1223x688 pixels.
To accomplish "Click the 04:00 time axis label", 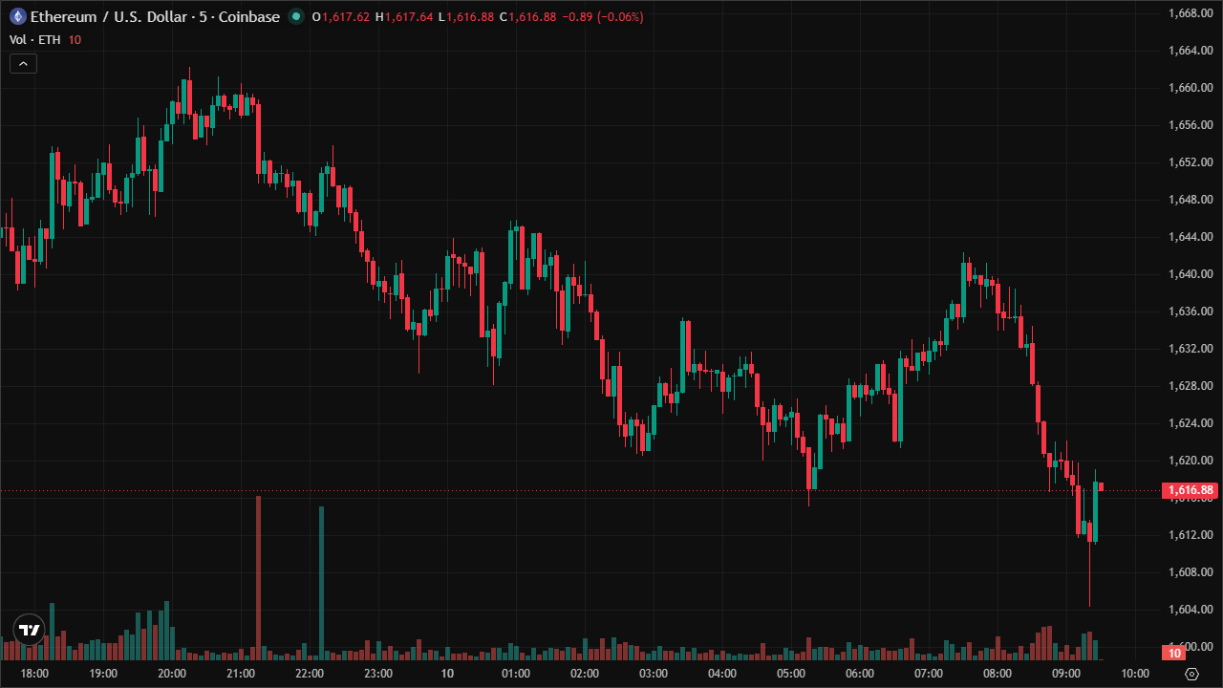I will 722,674.
